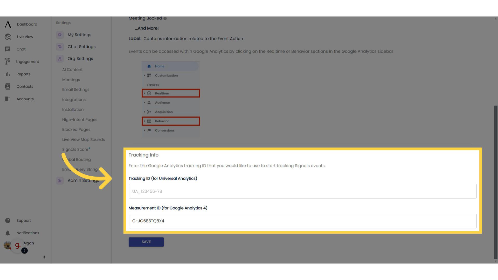Image resolution: width=498 pixels, height=280 pixels.
Task: Click the Org Settings icon
Action: coord(60,59)
